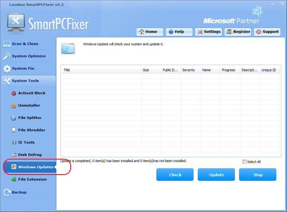Click the ActiveX Block prohibited icon
This screenshot has height=212, width=287.
point(14,93)
